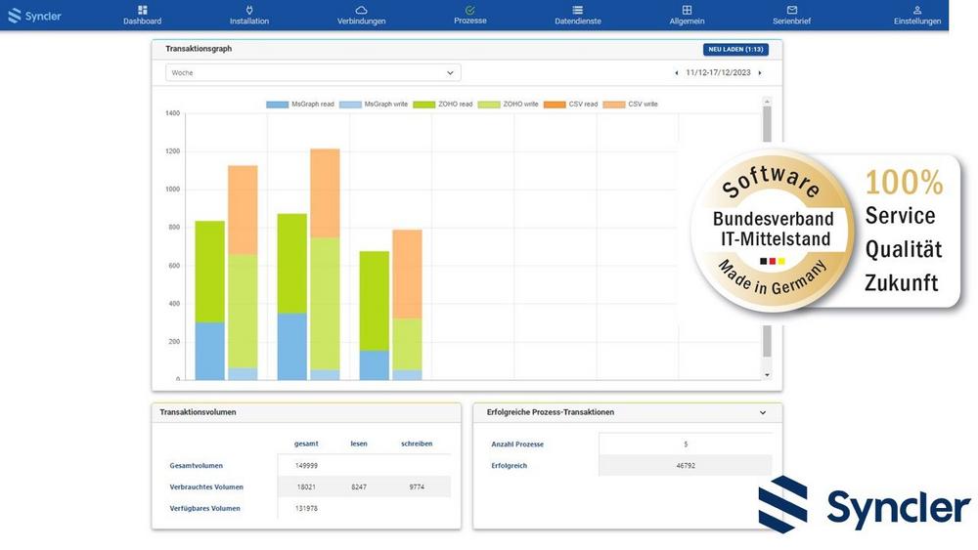Toggle ZOHO read legend series

tap(443, 104)
